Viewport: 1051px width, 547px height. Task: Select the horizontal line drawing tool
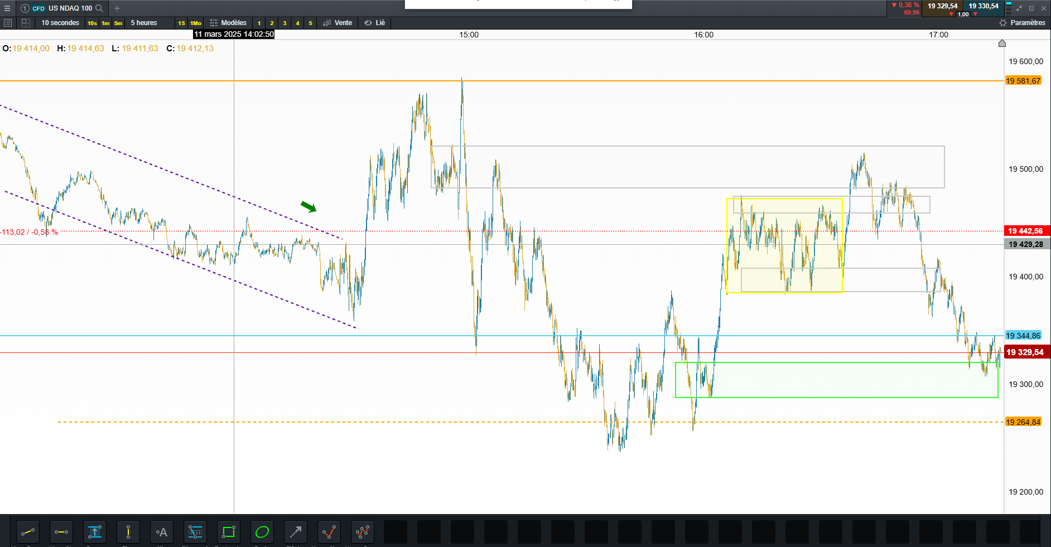(x=61, y=532)
